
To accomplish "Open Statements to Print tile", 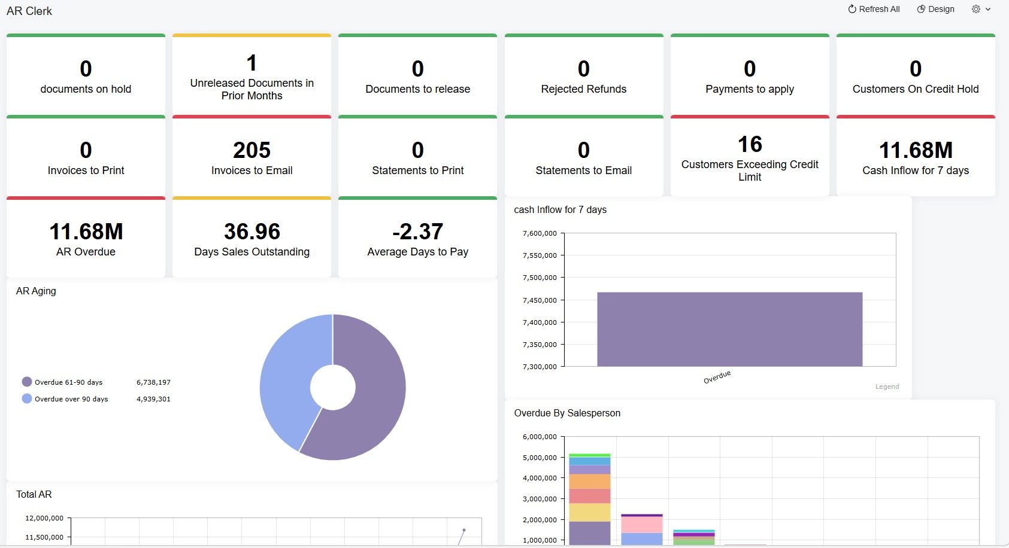I will (x=417, y=156).
